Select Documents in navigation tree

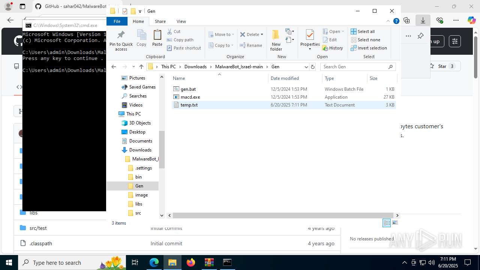point(141,141)
